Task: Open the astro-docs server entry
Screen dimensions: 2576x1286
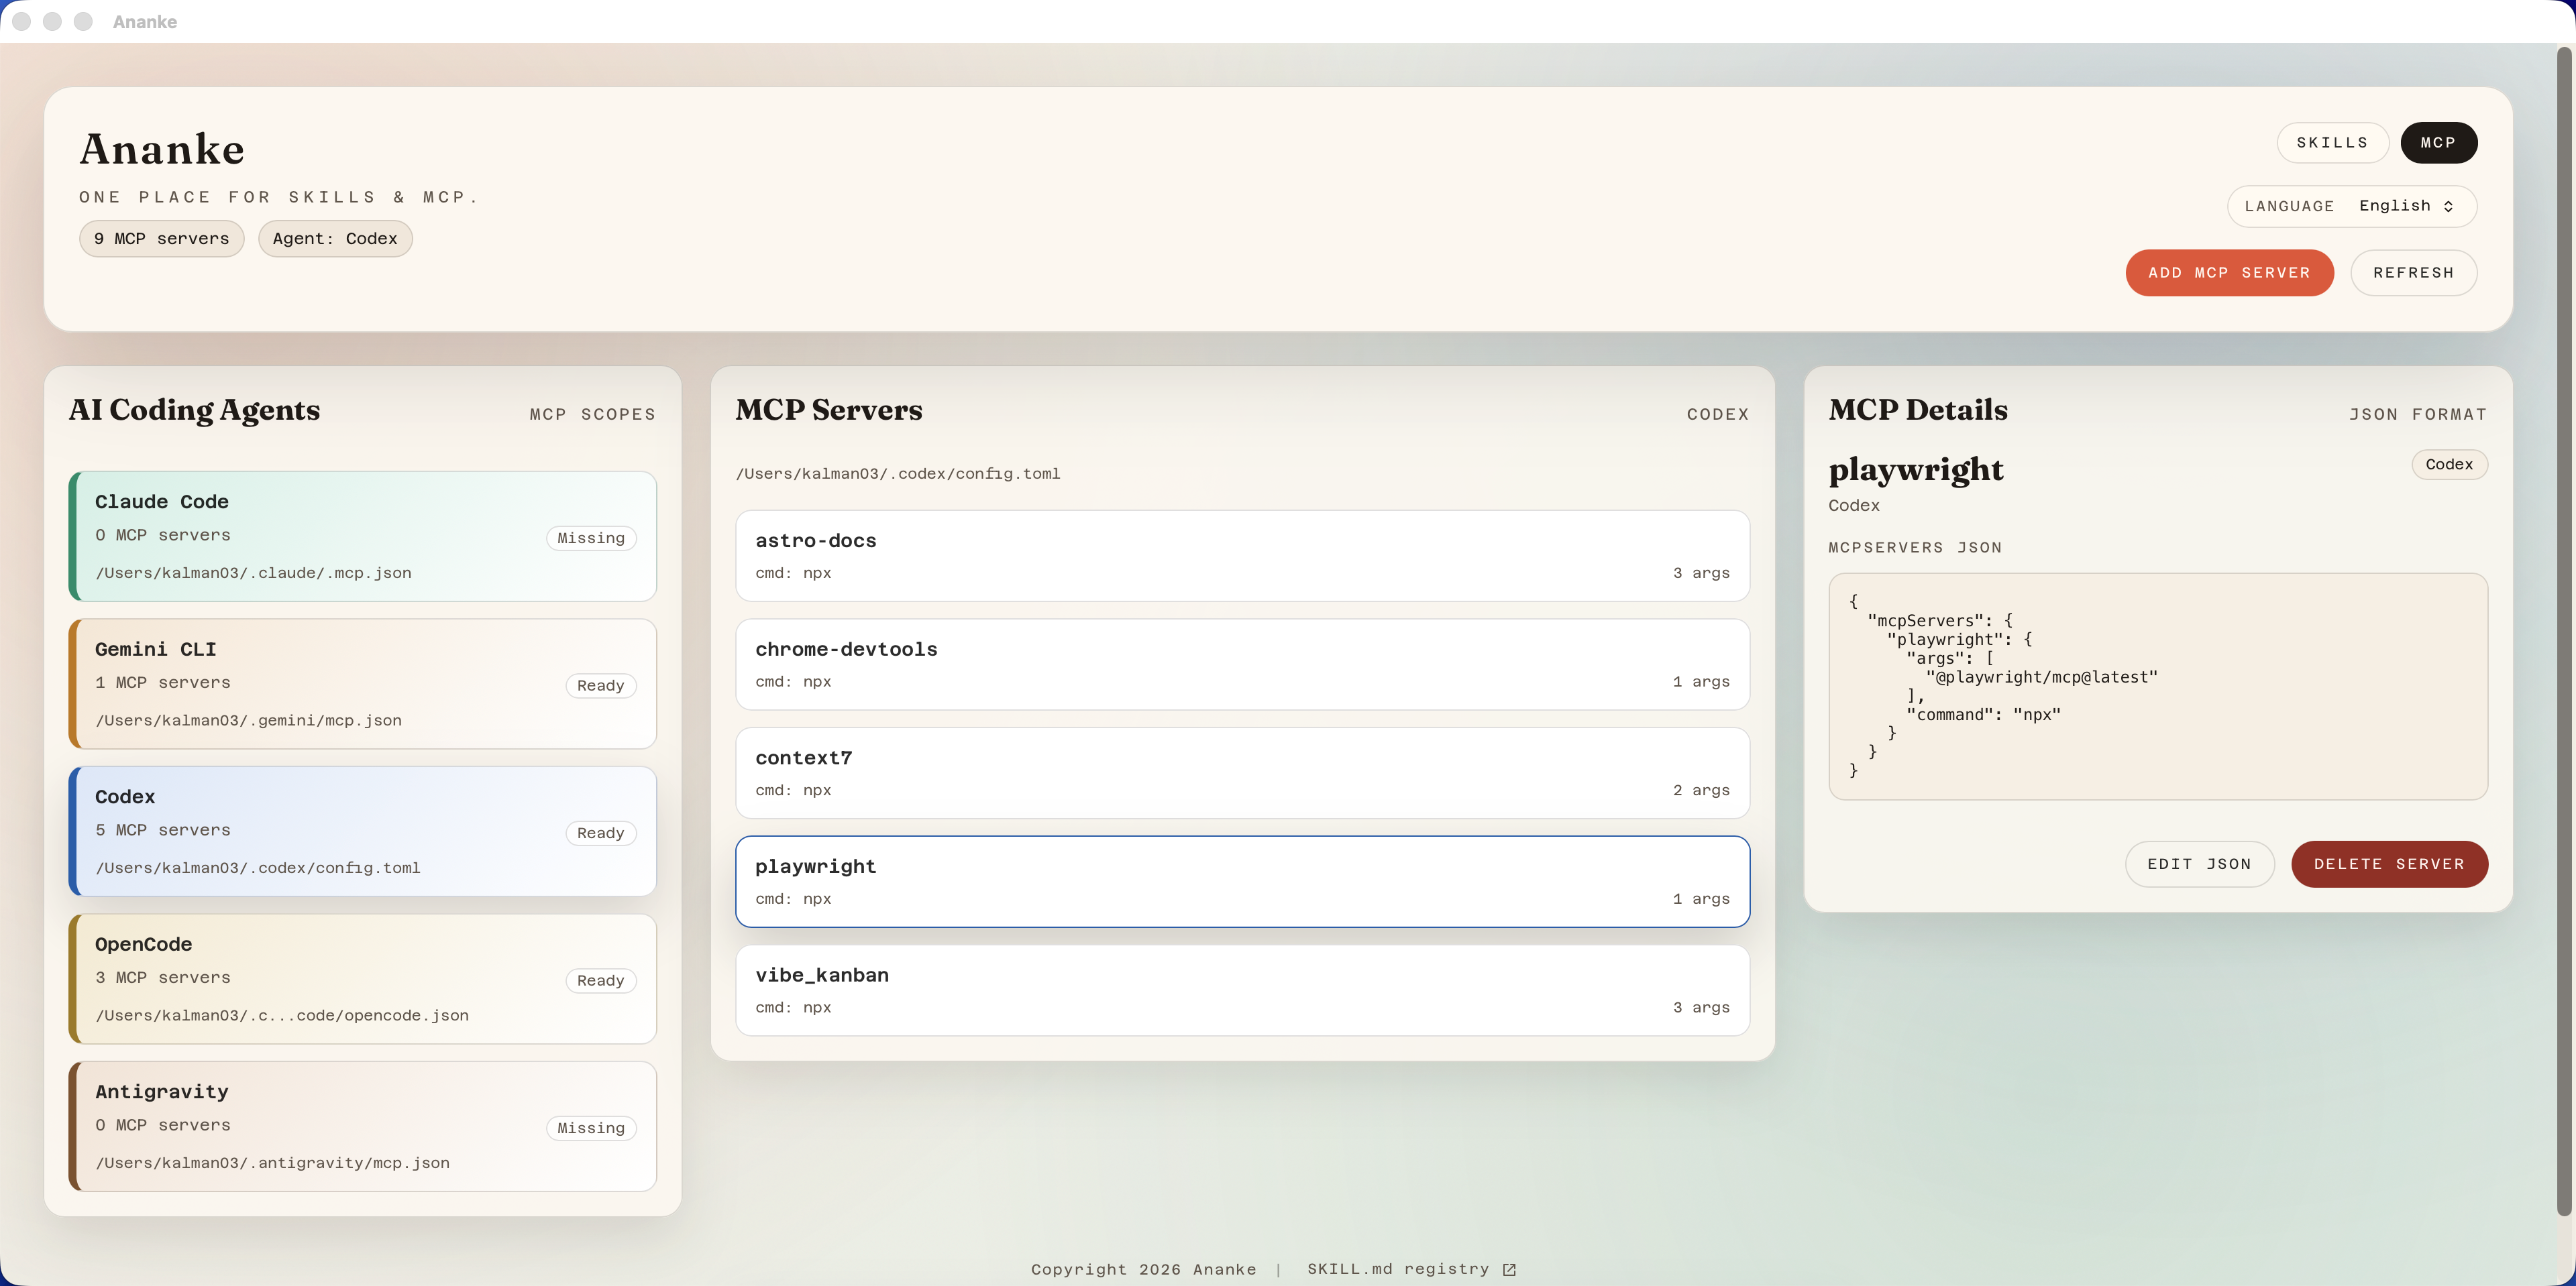Action: [1241, 556]
